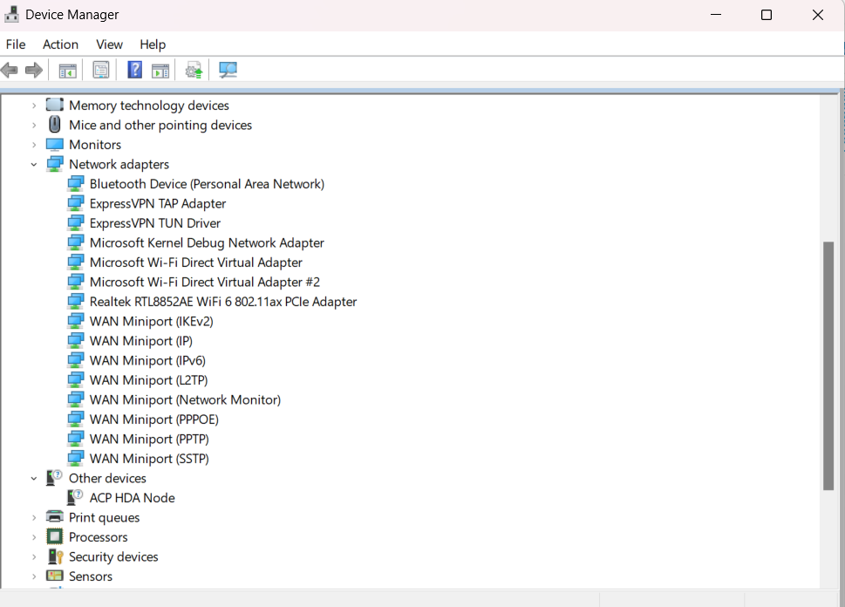Show or hide the Action pane icon

point(160,70)
